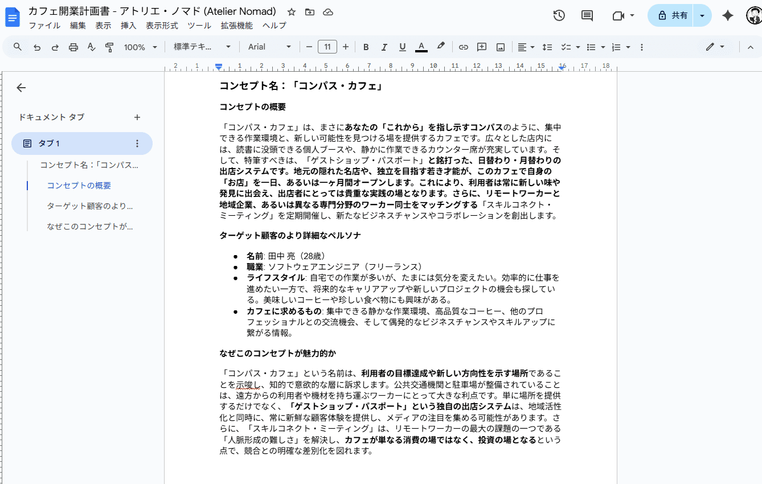
Task: Increase font size with plus
Action: click(345, 47)
